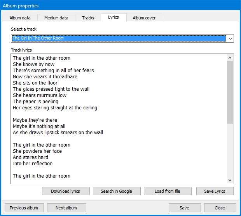The height and width of the screenshot is (216, 241).
Task: Click the line 'The glass pressed tight to the wall'
Action: (x=51, y=89)
